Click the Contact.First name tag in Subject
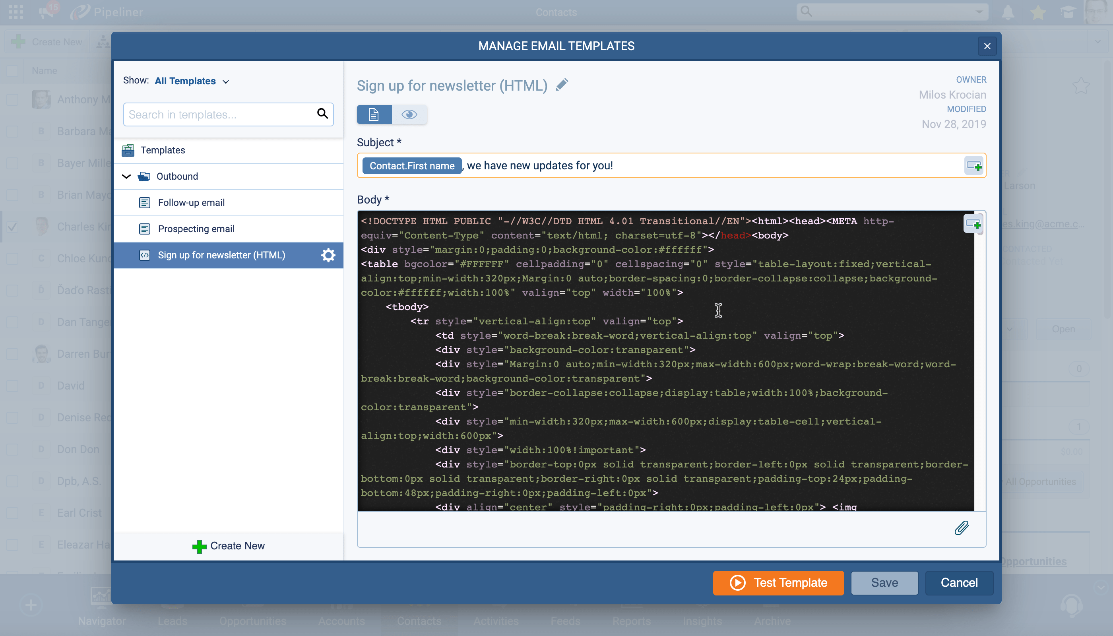This screenshot has height=636, width=1113. pos(411,166)
